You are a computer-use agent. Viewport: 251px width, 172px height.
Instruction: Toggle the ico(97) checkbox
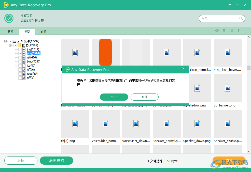point(20,66)
